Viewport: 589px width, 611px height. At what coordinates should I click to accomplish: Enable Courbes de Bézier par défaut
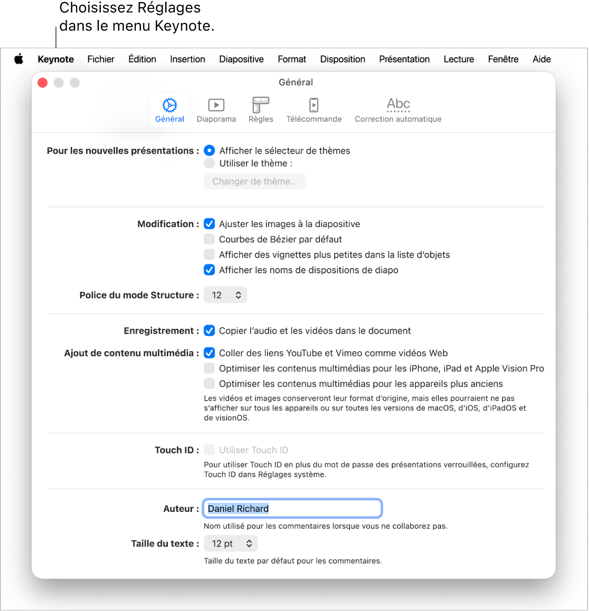pos(209,239)
